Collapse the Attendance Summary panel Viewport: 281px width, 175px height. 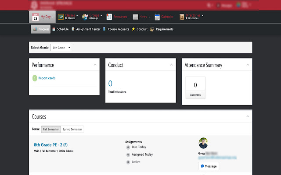click(248, 65)
